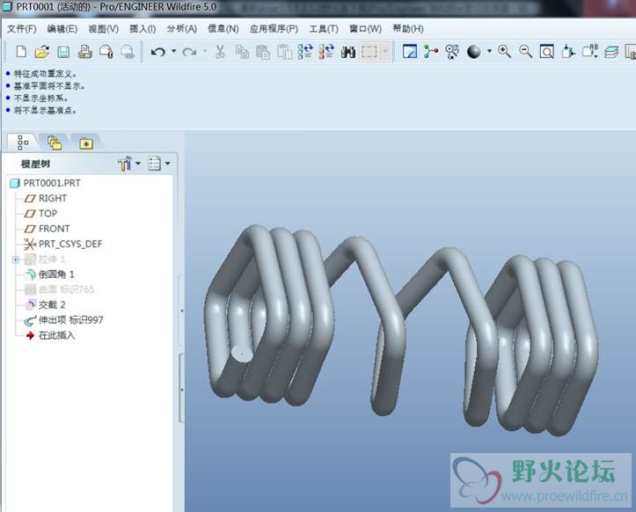
Task: Open the Tools menu (工具)
Action: coord(324,29)
